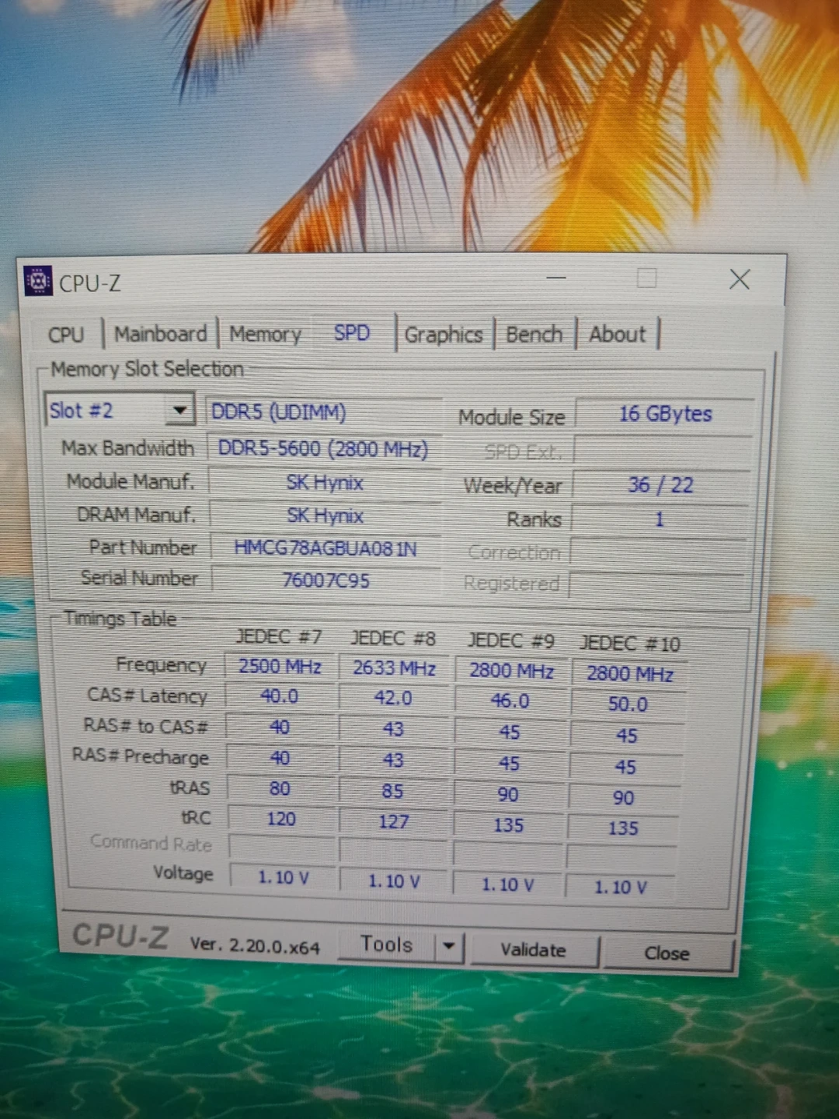Click the Tools button

(386, 944)
